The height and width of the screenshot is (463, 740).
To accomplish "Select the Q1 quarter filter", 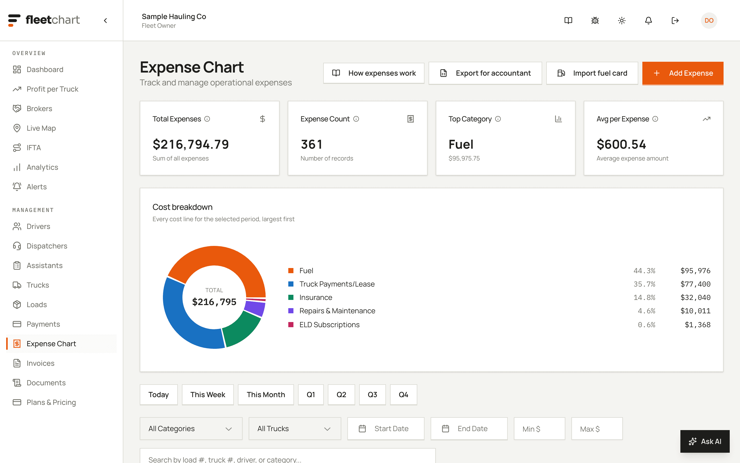I will pos(311,394).
